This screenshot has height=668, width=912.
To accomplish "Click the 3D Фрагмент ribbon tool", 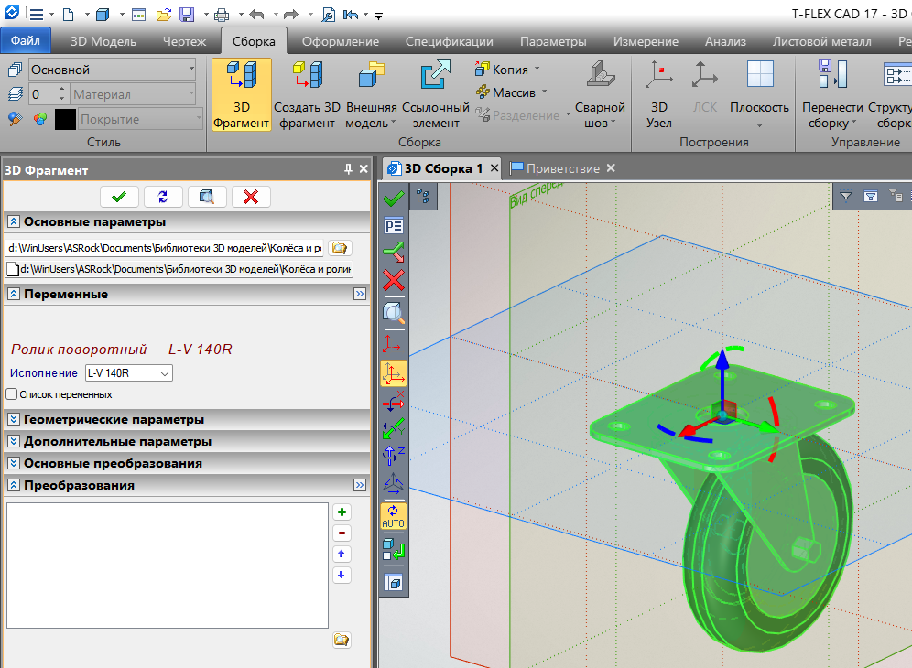I will (x=241, y=94).
